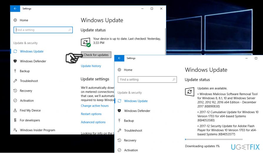Click the back arrow in the front Settings window
The image size is (263, 153).
pos(119,58)
